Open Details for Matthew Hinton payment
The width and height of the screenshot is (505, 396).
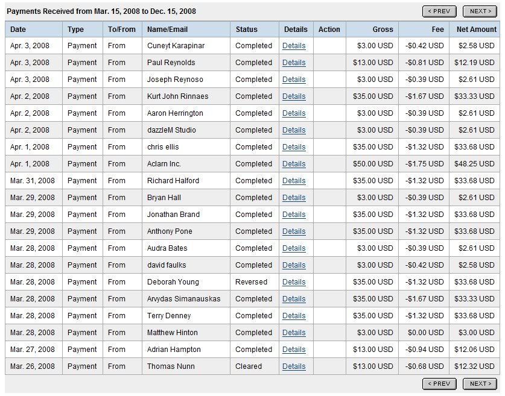click(x=294, y=333)
